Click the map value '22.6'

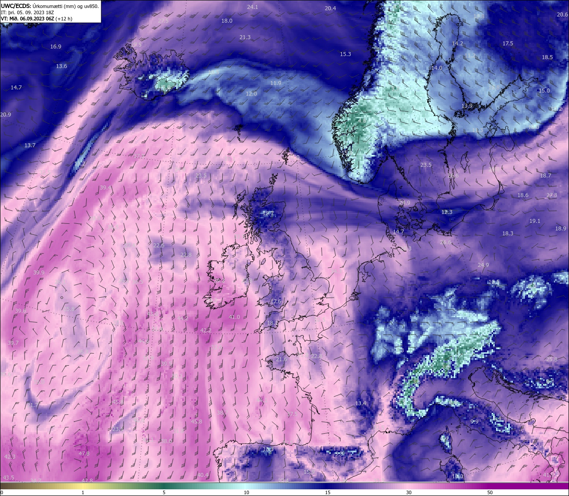point(159,246)
